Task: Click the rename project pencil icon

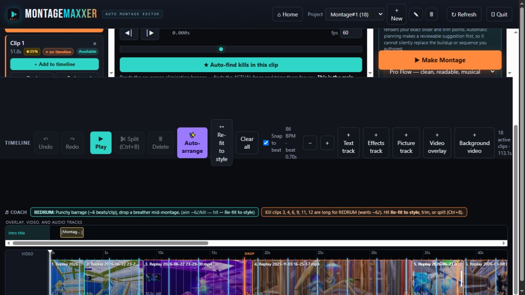Action: [x=415, y=14]
